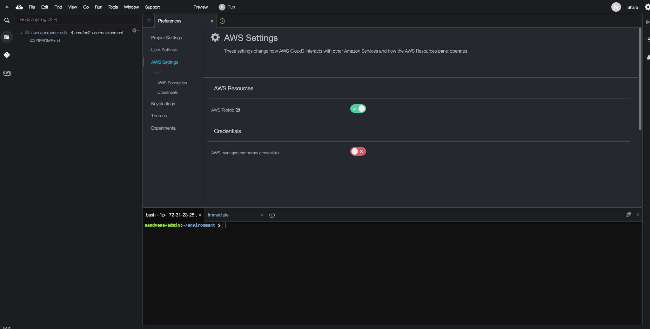Close the Immediate tab
Image resolution: width=650 pixels, height=329 pixels.
(x=262, y=215)
